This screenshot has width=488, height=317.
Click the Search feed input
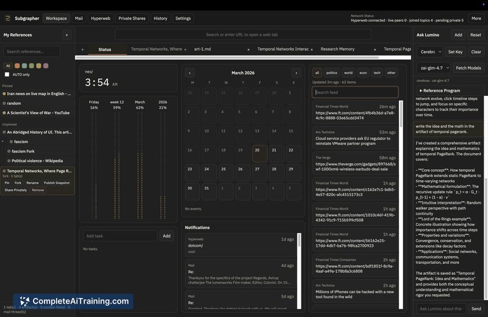click(x=355, y=92)
